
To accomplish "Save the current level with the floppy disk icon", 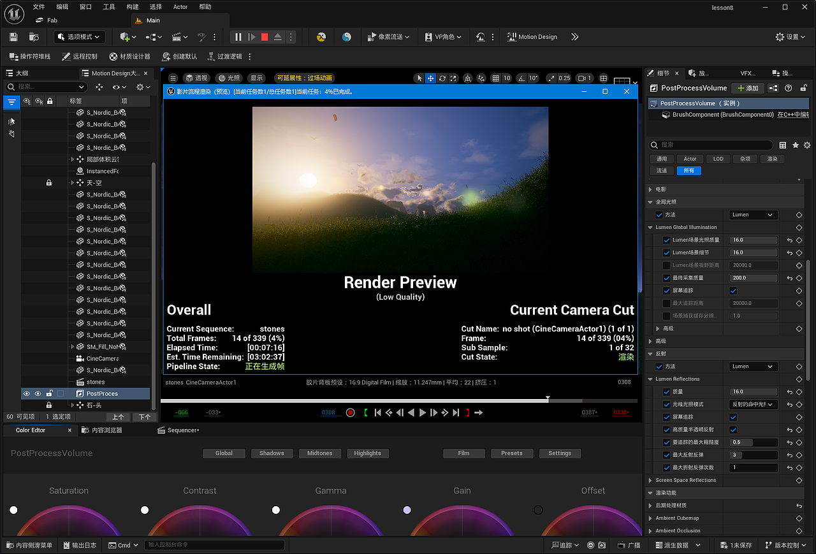I will pyautogui.click(x=13, y=37).
